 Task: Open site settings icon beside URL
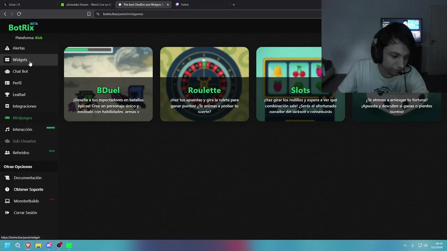(98, 14)
